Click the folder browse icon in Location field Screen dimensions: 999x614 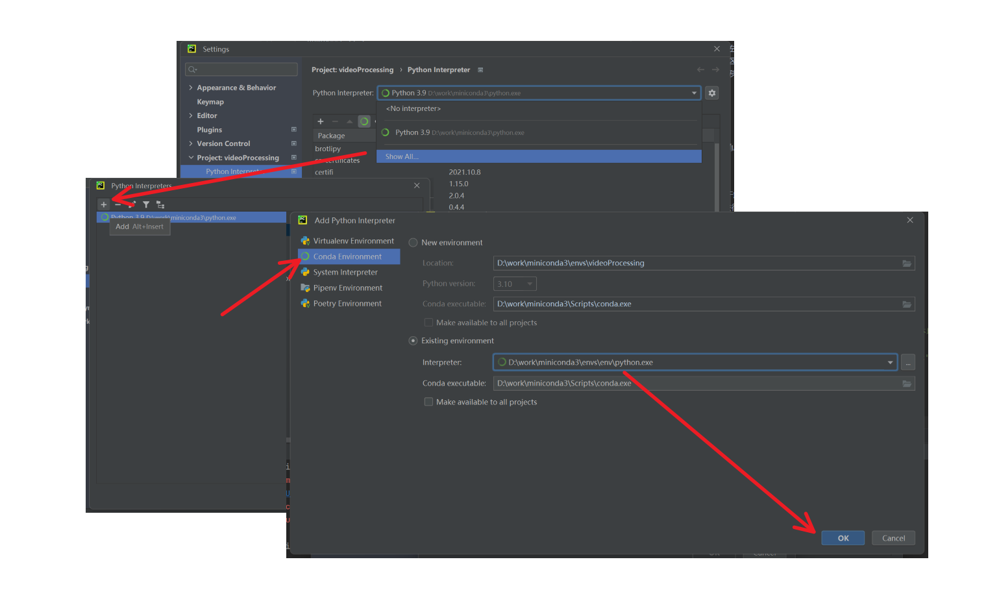tap(907, 263)
